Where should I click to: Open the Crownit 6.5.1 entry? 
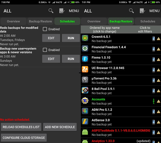(x=121, y=39)
